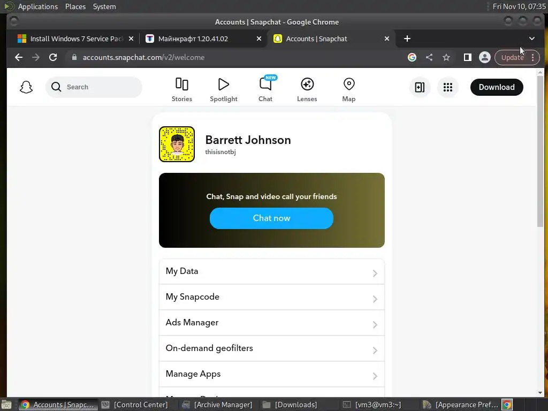Close the Accounts | Snapchat tab
Image resolution: width=548 pixels, height=411 pixels.
(x=387, y=39)
